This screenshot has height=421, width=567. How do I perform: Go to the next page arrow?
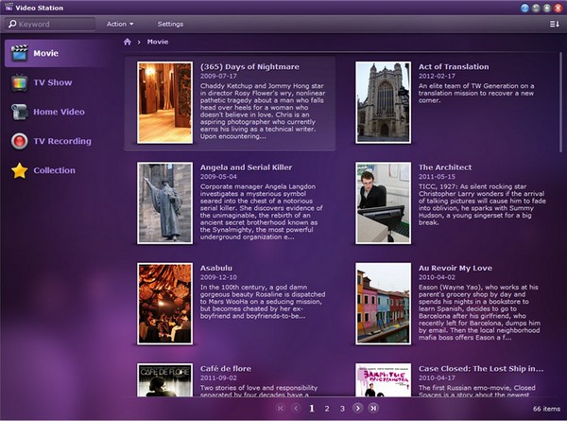point(357,409)
